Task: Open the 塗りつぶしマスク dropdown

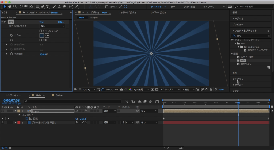Action: [52, 26]
